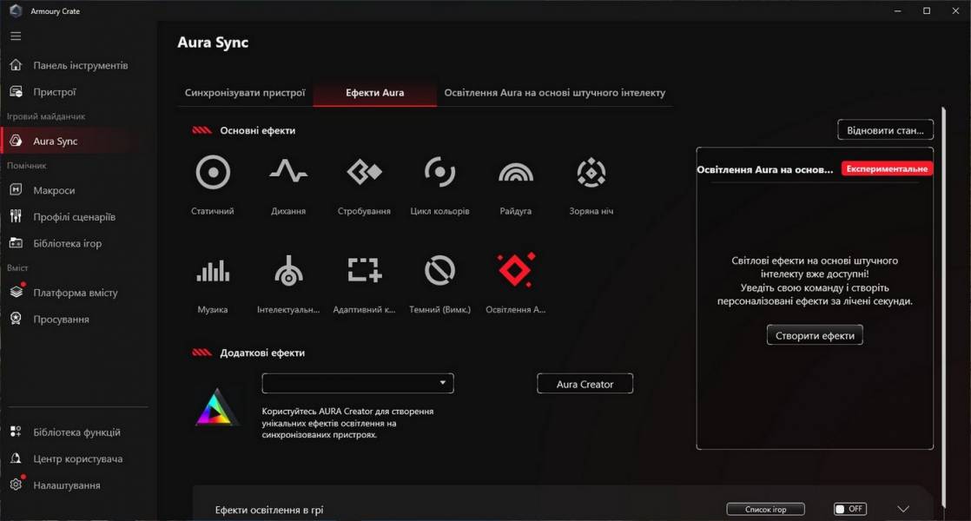Choose the Зоряна ніч starry night icon
Viewport: 971px width, 521px height.
(x=591, y=172)
